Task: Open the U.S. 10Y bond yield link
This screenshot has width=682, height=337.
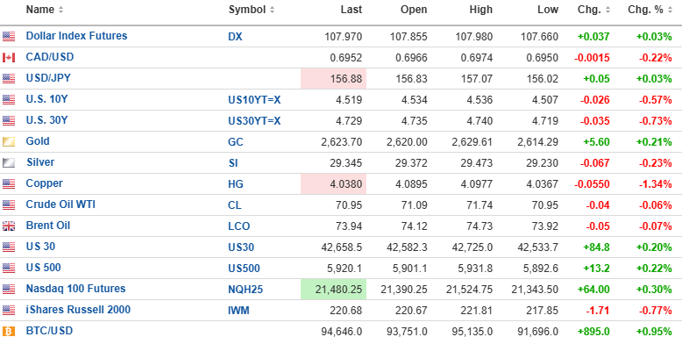Action: (46, 99)
